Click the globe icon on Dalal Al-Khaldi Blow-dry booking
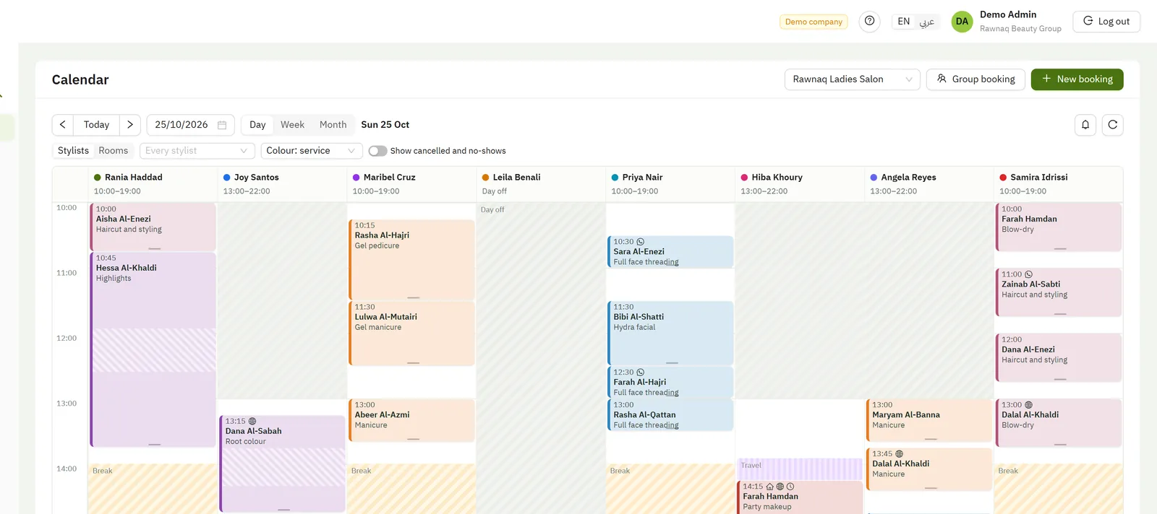 point(1028,405)
